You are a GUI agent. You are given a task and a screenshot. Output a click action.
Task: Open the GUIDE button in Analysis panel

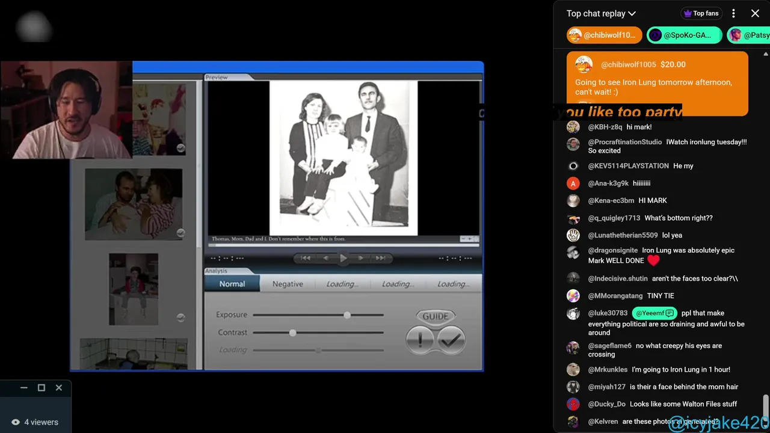point(436,316)
